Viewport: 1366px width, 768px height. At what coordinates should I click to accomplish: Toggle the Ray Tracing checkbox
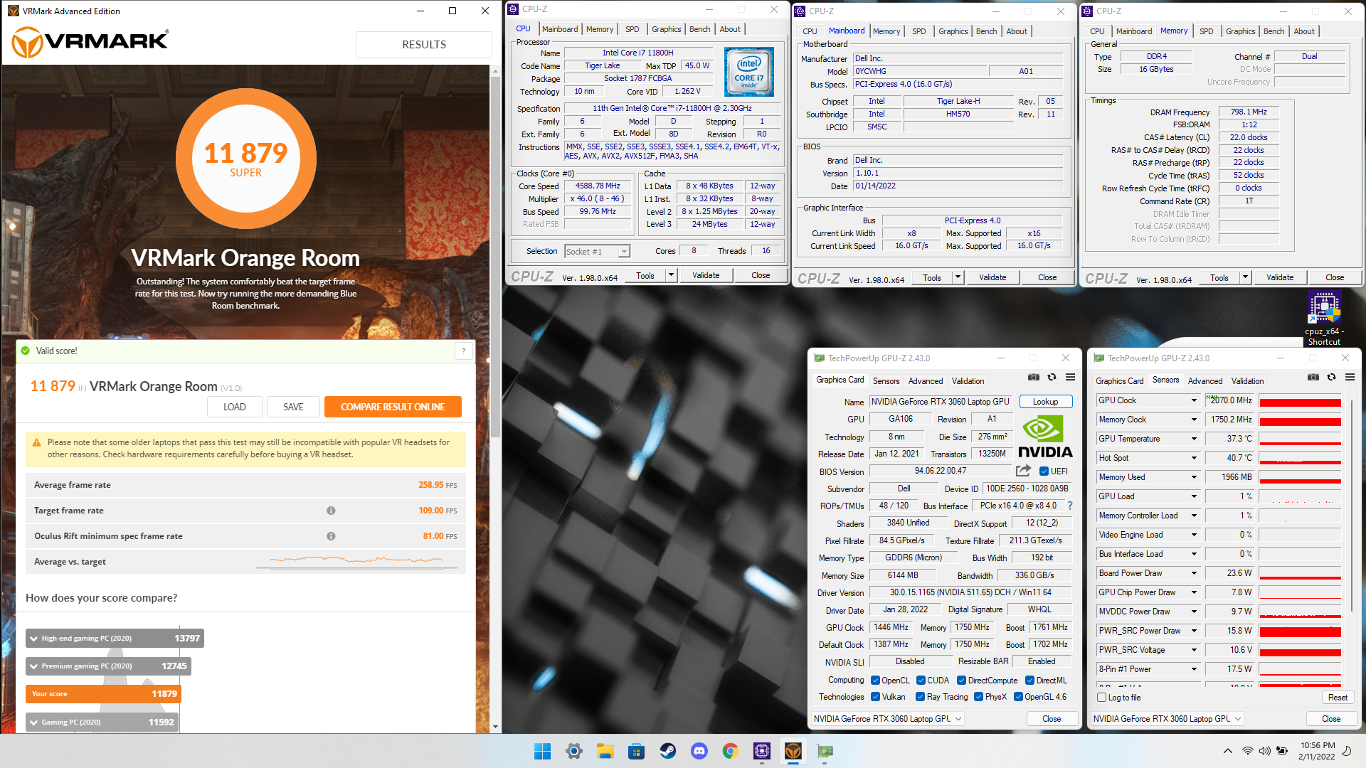pyautogui.click(x=920, y=697)
